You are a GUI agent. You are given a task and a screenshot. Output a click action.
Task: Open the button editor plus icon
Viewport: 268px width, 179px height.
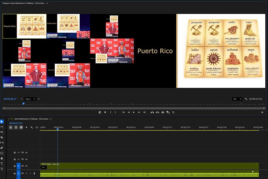(x=262, y=112)
